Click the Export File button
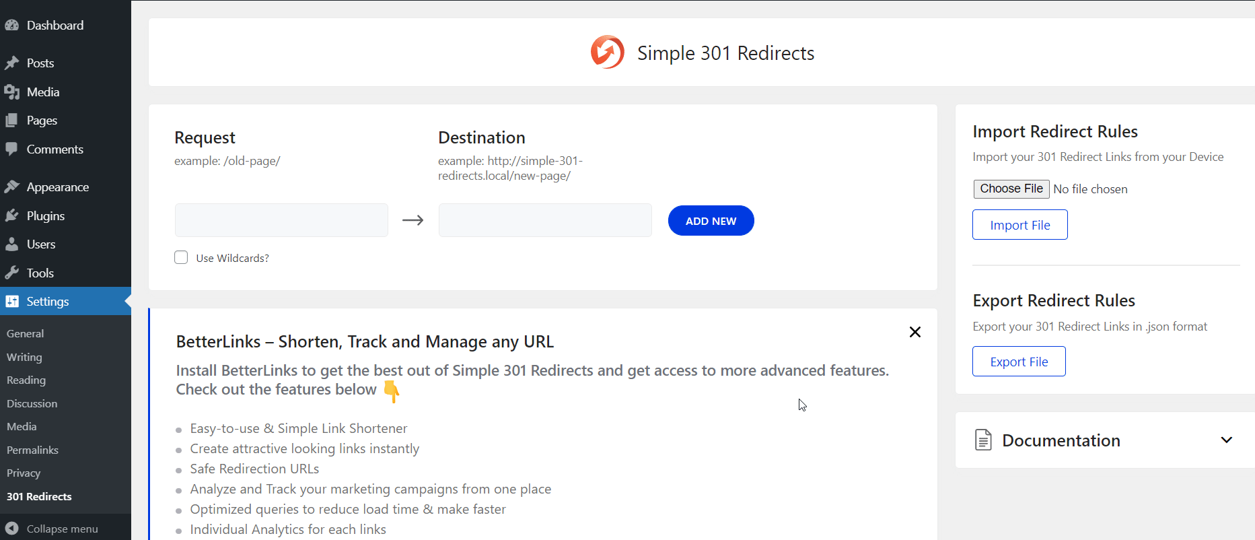 coord(1019,362)
